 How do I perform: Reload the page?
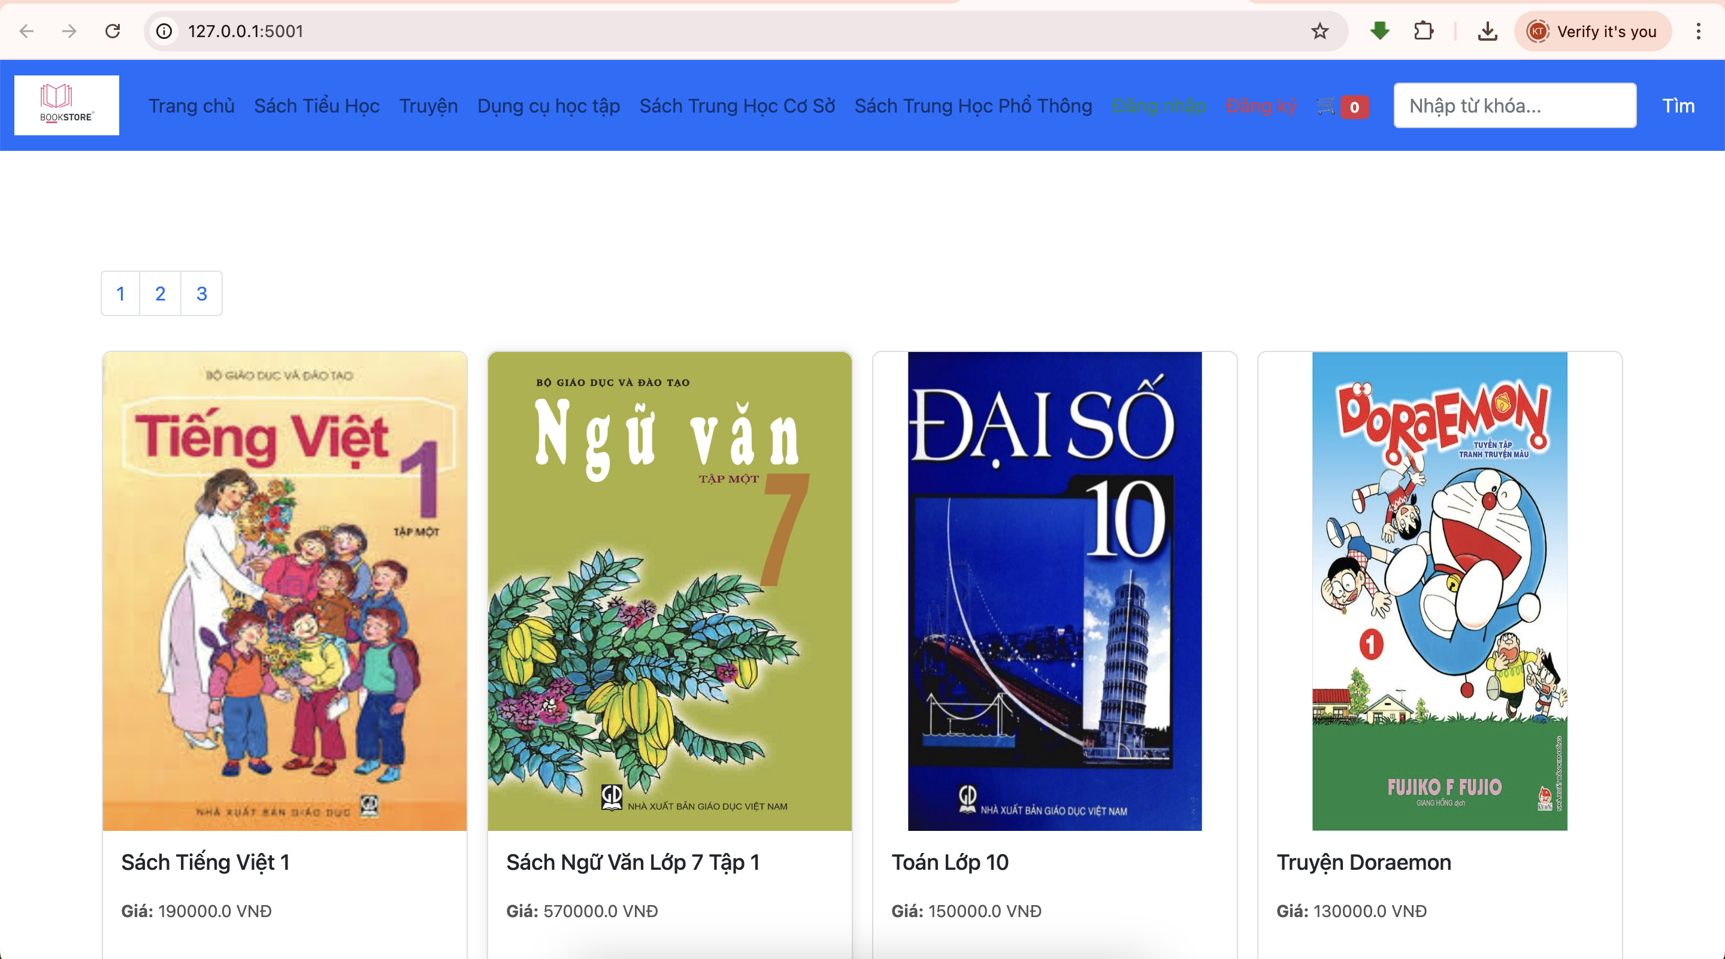pyautogui.click(x=113, y=31)
